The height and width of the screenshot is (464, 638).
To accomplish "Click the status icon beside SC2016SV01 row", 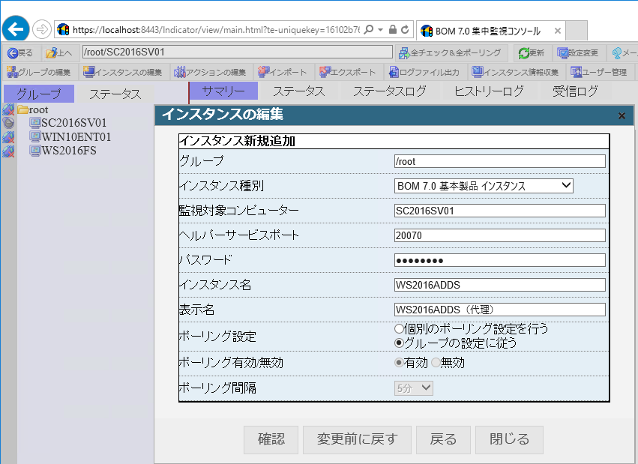I will point(8,122).
